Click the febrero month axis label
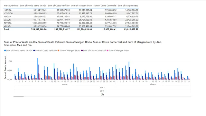206x116 pixels. tap(153, 84)
